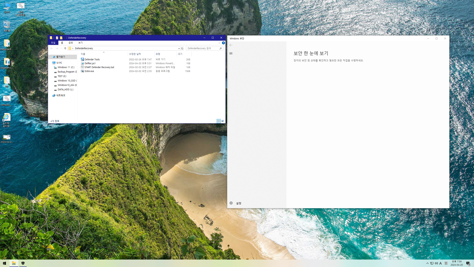Click breadcrumb chevron before DefenderRecovery path
The image size is (474, 267).
tap(73, 48)
